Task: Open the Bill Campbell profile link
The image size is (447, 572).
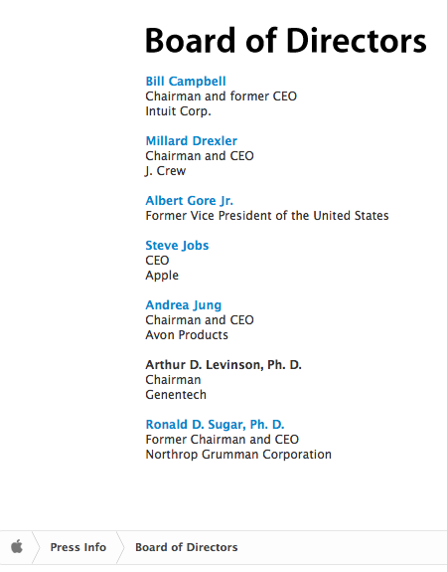Action: (x=186, y=82)
